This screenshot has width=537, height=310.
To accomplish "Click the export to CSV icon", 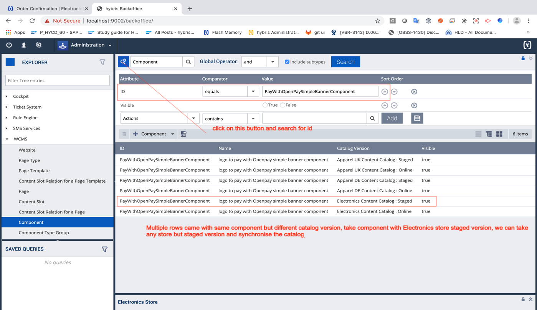I will [183, 134].
